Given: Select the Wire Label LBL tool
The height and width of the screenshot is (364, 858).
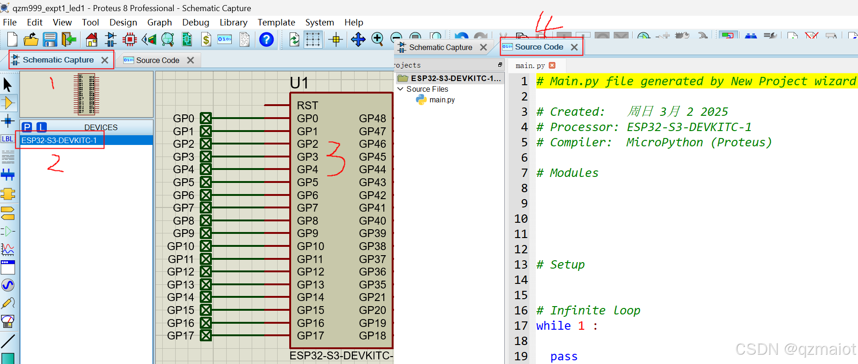Looking at the screenshot, I should point(7,139).
